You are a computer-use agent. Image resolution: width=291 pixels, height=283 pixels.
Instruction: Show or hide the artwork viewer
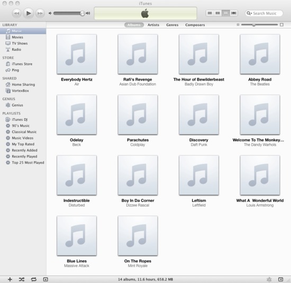(46, 279)
